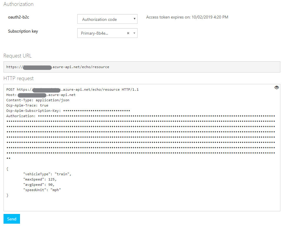Screen dimensions: 283x226
Task: Clear the Primary subscription key selection
Action: tap(128, 33)
